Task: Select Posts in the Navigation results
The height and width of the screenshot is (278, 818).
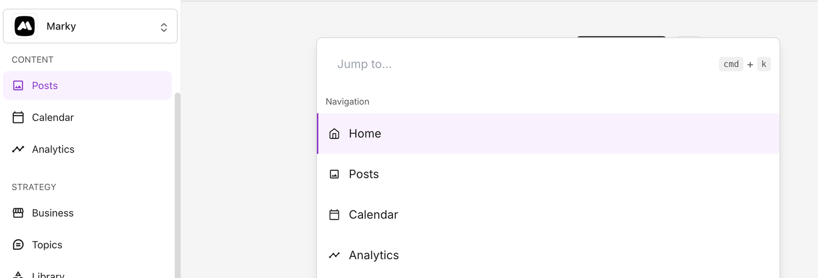Action: click(364, 174)
